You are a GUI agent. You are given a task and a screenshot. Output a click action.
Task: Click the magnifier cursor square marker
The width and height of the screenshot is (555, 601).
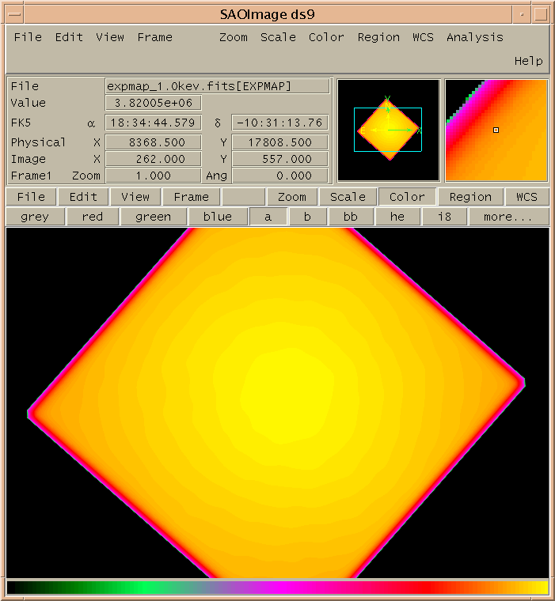click(496, 130)
